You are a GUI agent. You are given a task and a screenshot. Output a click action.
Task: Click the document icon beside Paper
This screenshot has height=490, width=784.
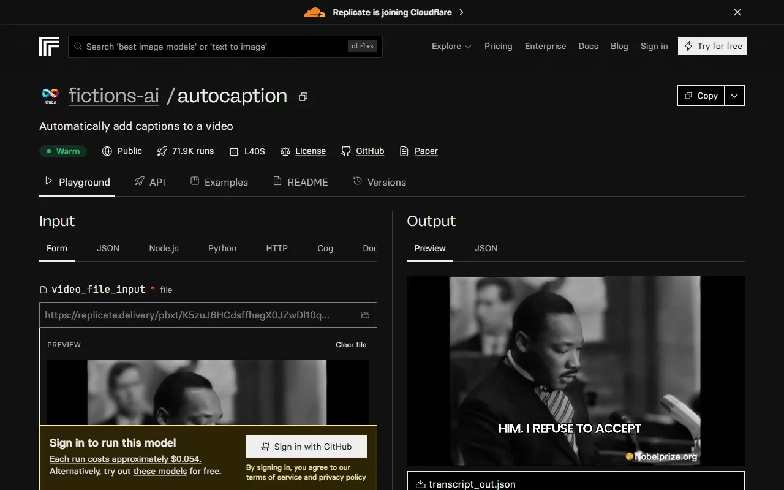tap(404, 151)
